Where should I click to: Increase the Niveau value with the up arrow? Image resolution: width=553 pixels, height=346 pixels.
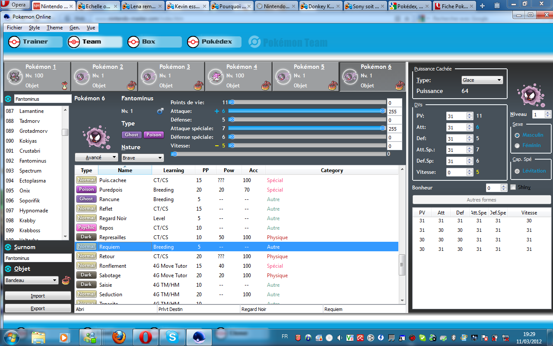(548, 112)
